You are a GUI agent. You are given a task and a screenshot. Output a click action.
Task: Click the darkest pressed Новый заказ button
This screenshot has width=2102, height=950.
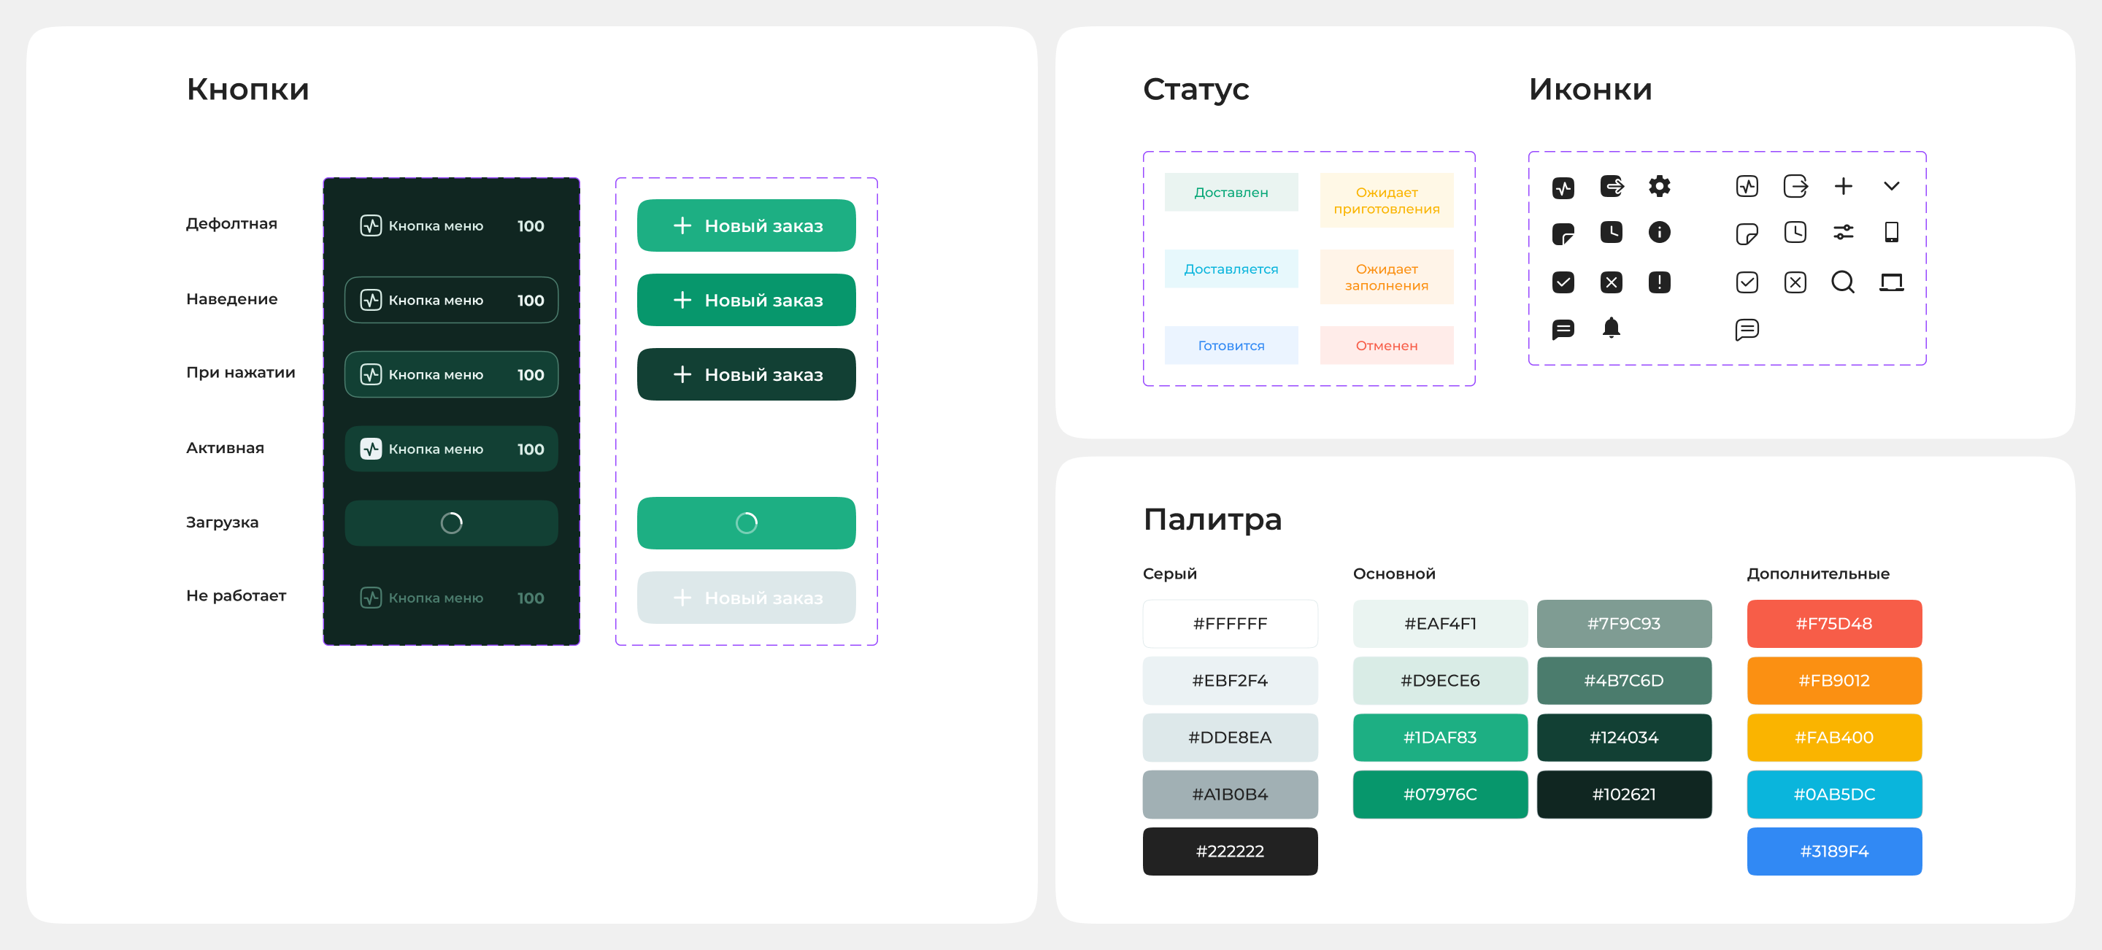746,374
